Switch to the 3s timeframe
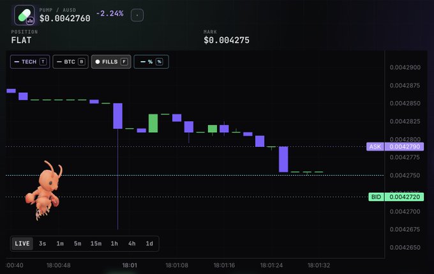This screenshot has width=434, height=274. 42,243
